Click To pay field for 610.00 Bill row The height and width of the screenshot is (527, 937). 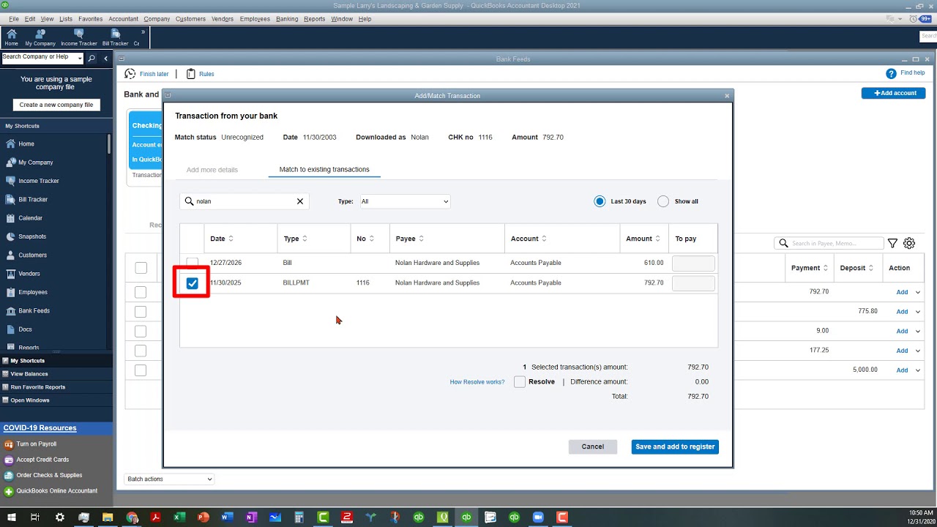[x=693, y=263]
